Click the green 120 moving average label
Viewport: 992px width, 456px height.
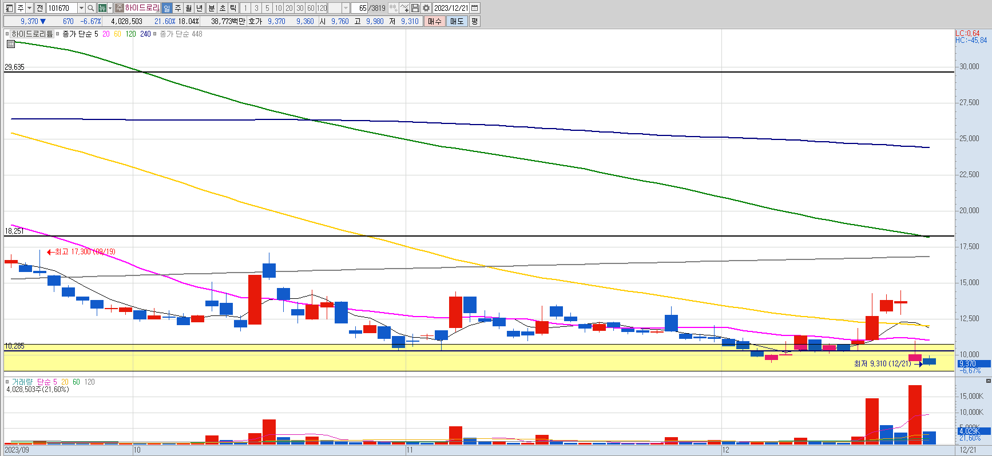131,34
